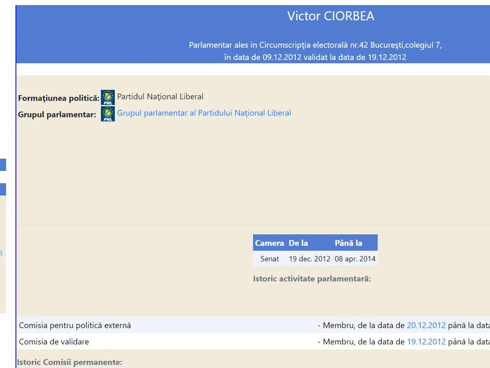This screenshot has width=490, height=368.
Task: Click the De la column header
Action: (x=298, y=243)
